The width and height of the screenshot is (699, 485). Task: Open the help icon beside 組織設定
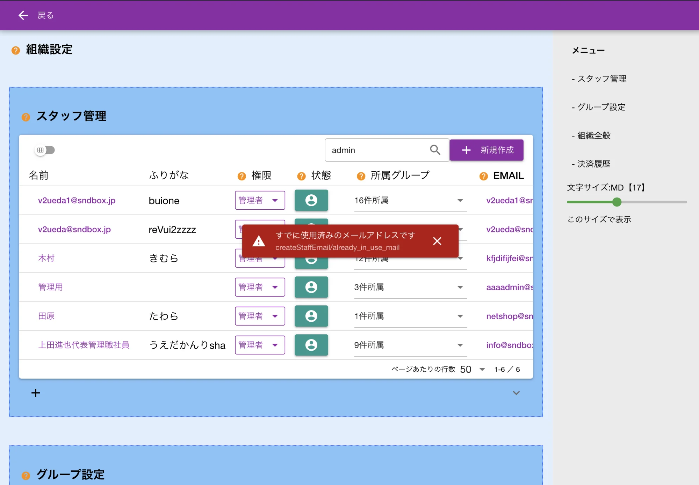[x=15, y=50]
